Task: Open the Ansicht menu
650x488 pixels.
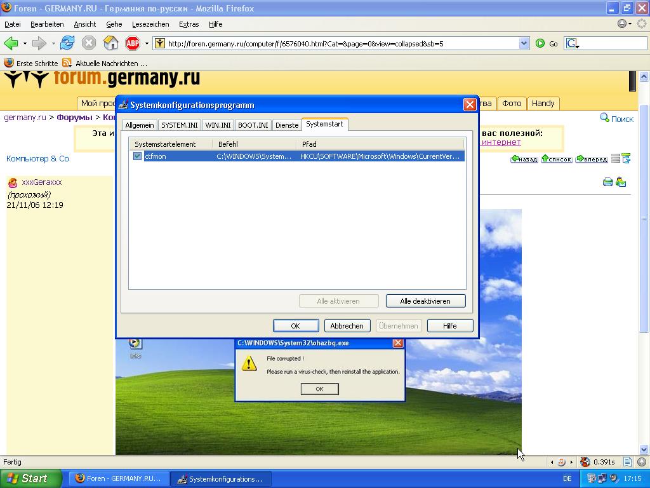Action: (x=85, y=24)
